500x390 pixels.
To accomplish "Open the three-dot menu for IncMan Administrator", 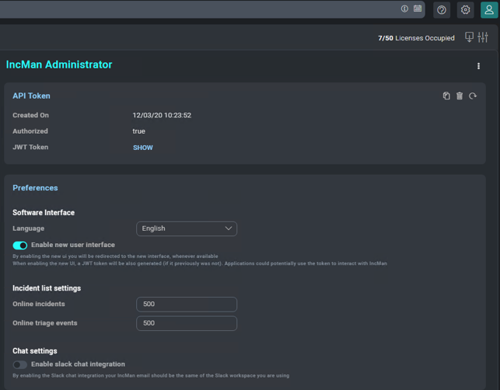I will point(478,66).
